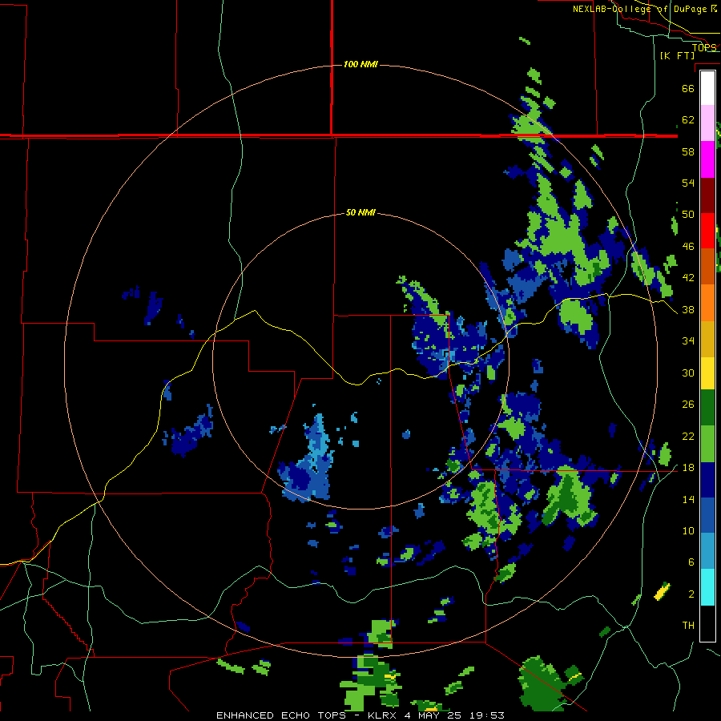Select the gold 38 kft legend swatch
Screen dimensions: 721x721
(x=707, y=339)
